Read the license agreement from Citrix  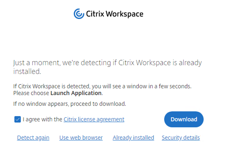94,119
